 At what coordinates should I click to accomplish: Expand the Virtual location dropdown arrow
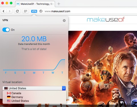[x=64, y=88]
